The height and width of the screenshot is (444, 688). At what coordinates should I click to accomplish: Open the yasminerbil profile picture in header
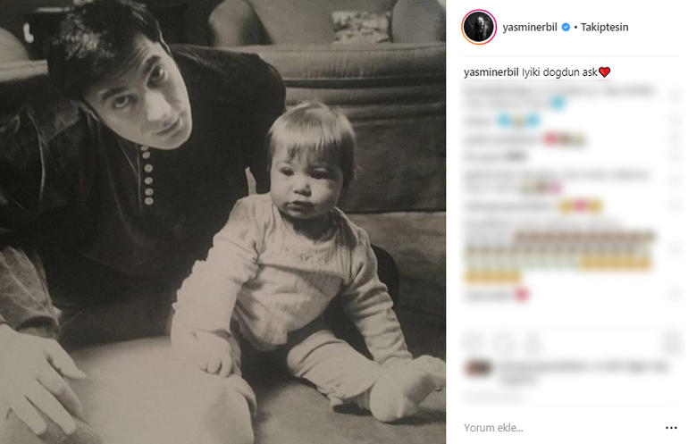coord(479,27)
